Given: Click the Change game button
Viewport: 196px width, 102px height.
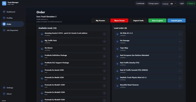Looking at the screenshot, I should (153, 3).
